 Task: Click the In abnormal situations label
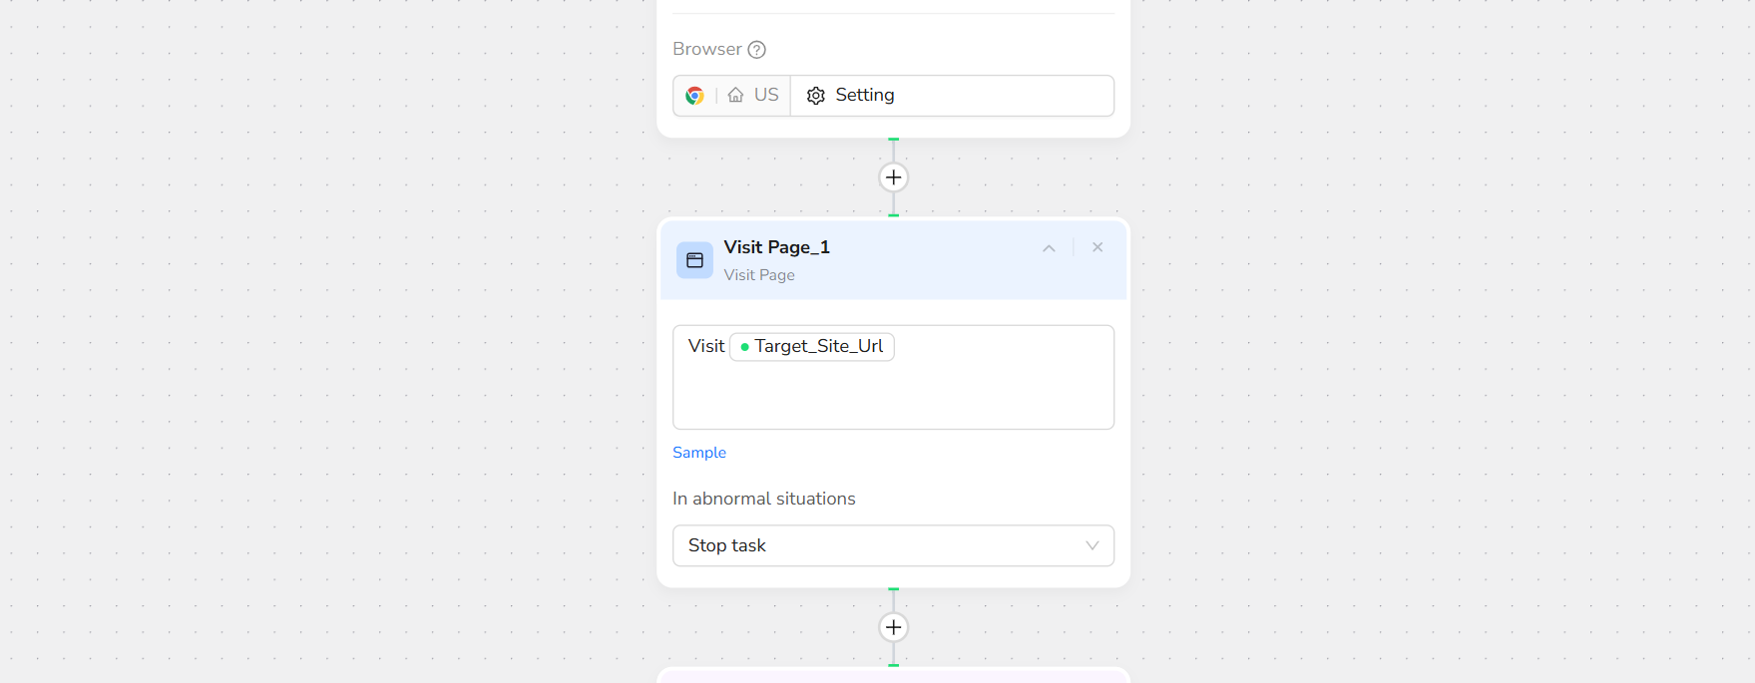coord(764,499)
